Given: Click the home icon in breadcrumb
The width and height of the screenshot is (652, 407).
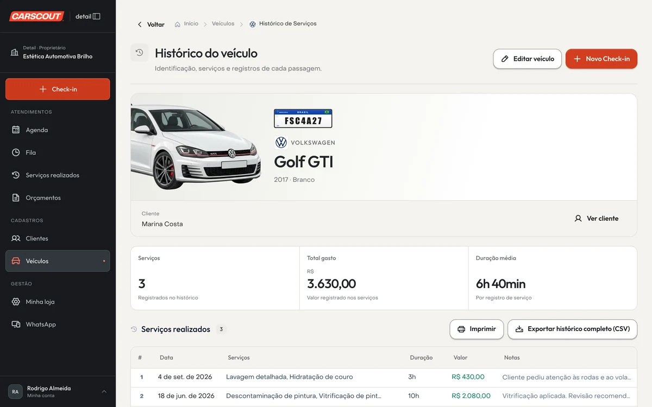Looking at the screenshot, I should pos(178,24).
